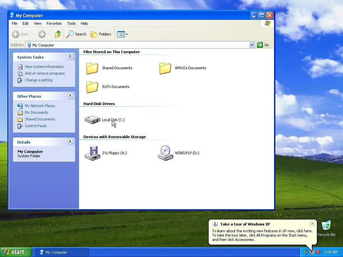Screen dimensions: 343x257
Task: Click the Details header text
Action: 24,142
